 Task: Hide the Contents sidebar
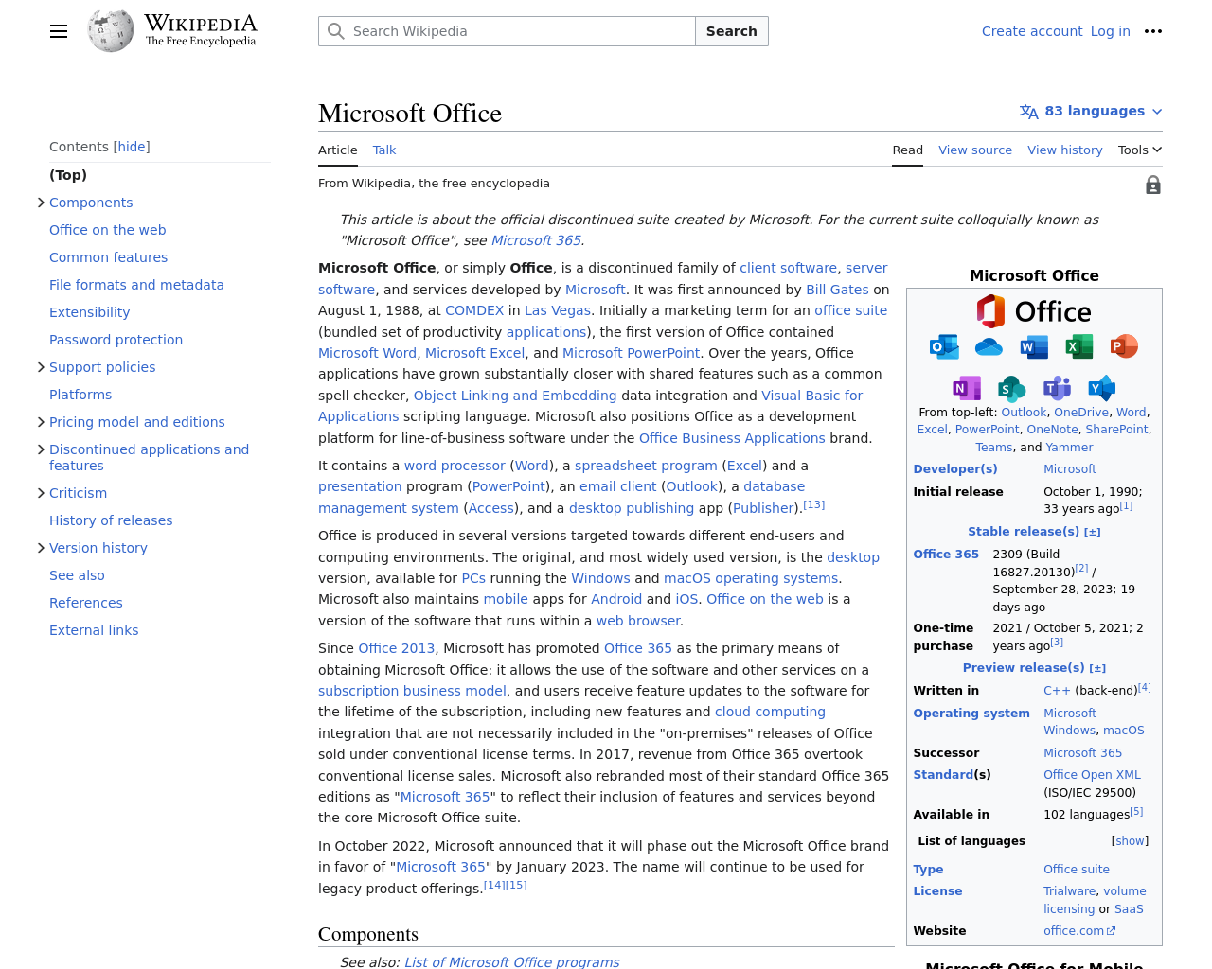click(x=132, y=147)
